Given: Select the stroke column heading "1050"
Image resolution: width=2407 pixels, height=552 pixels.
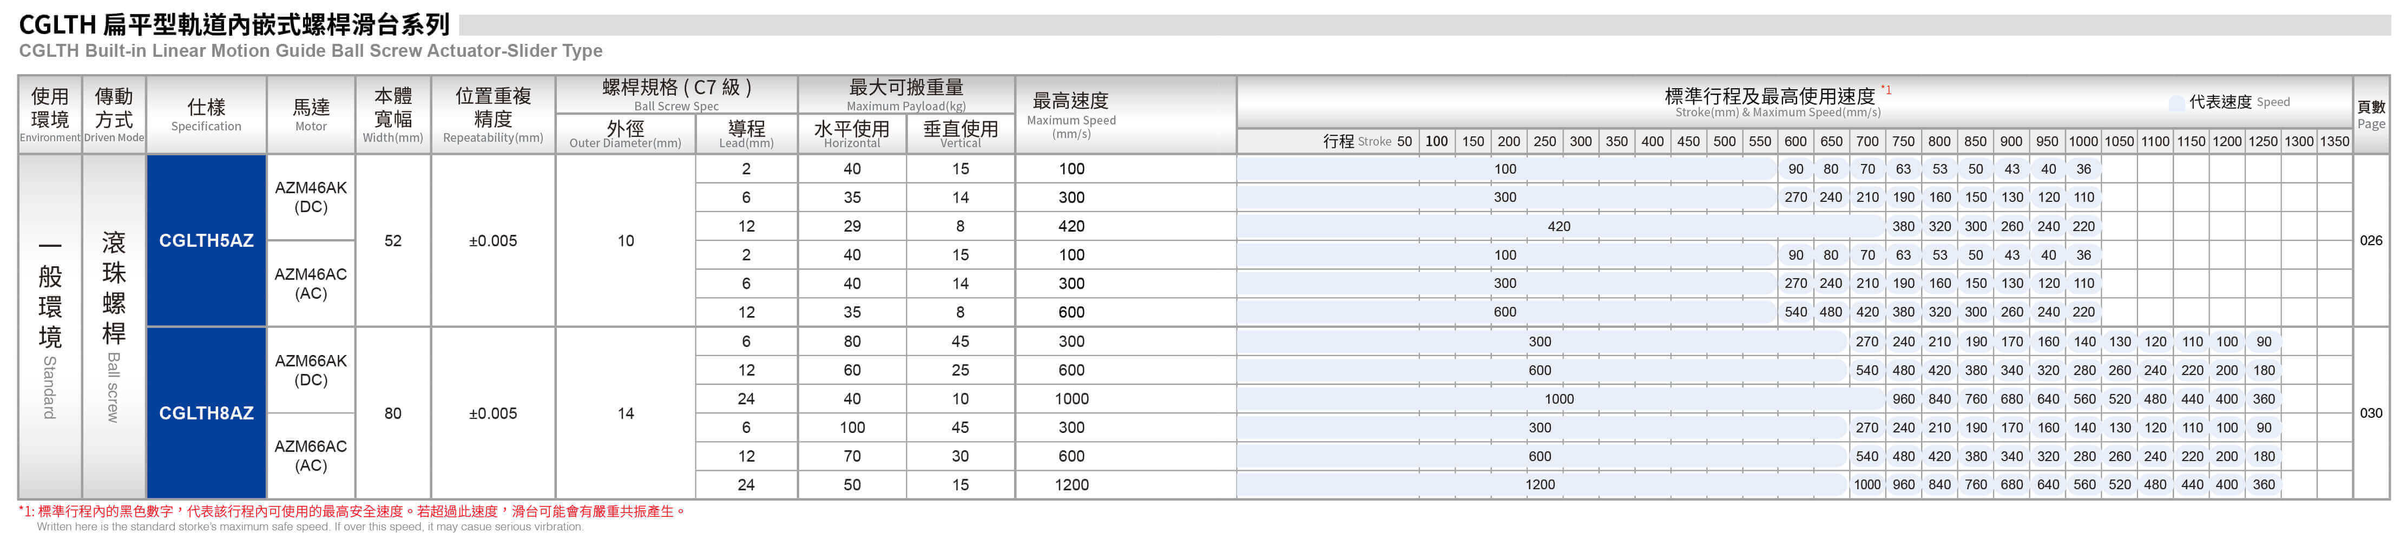Looking at the screenshot, I should pos(2119,141).
